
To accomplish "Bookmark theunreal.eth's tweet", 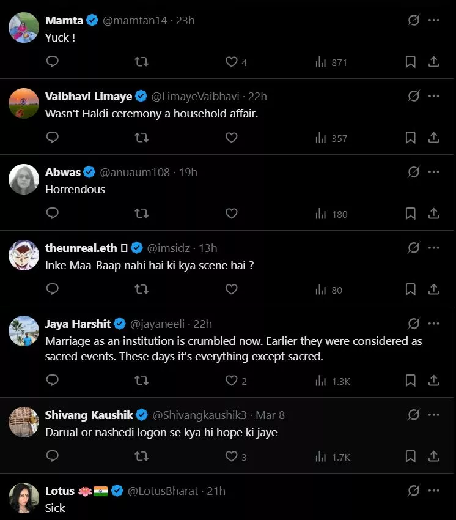I will click(x=411, y=289).
